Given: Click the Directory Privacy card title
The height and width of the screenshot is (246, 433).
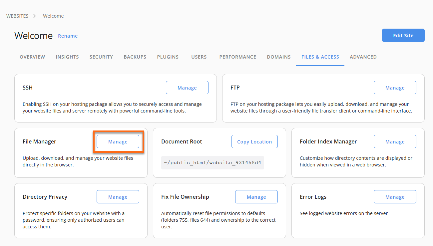Looking at the screenshot, I should [x=45, y=197].
